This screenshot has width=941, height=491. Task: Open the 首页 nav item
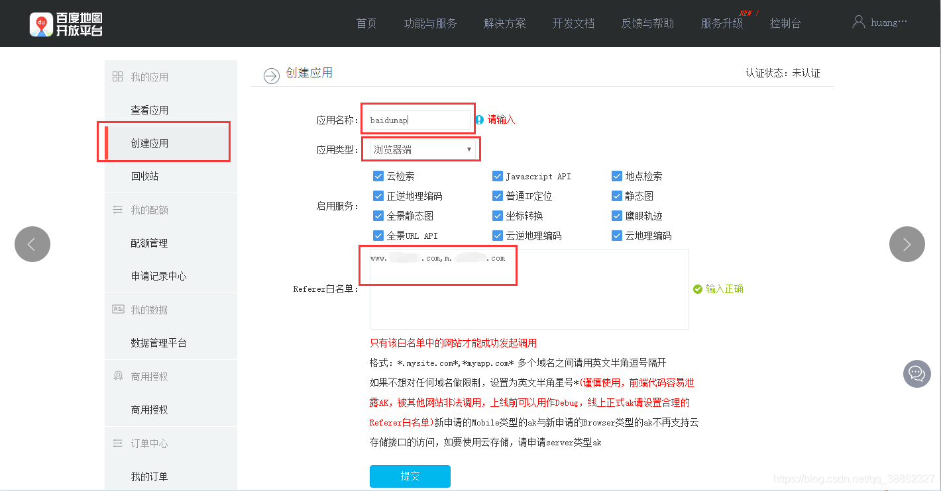point(366,23)
